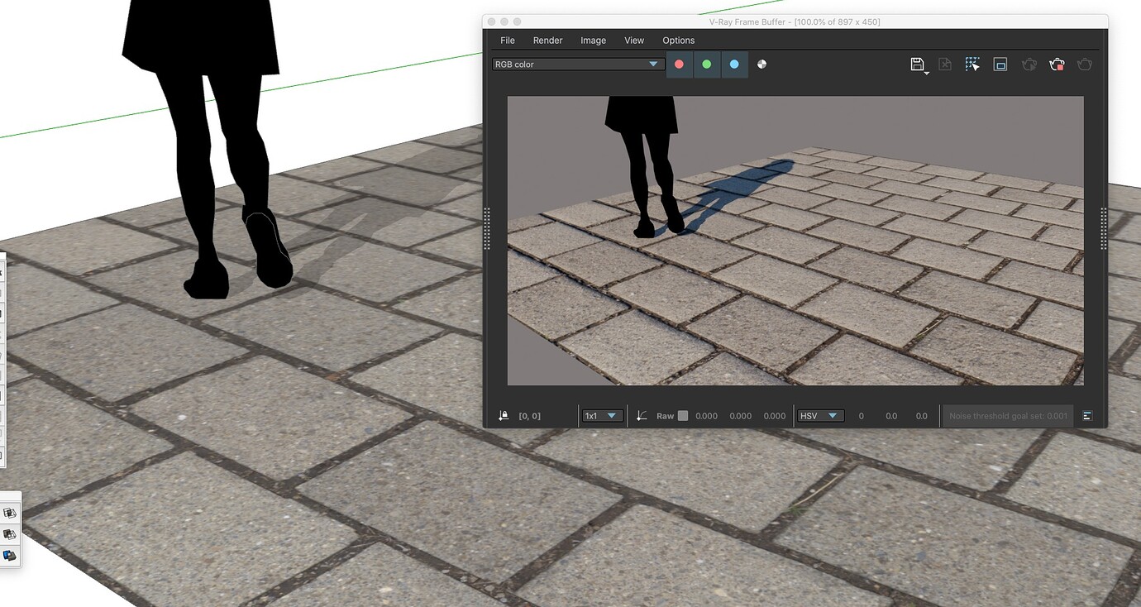The height and width of the screenshot is (607, 1141).
Task: Toggle the blue channel display
Action: click(x=734, y=64)
